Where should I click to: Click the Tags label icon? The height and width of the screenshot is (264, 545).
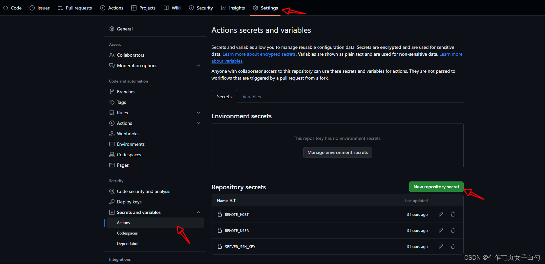pyautogui.click(x=112, y=102)
